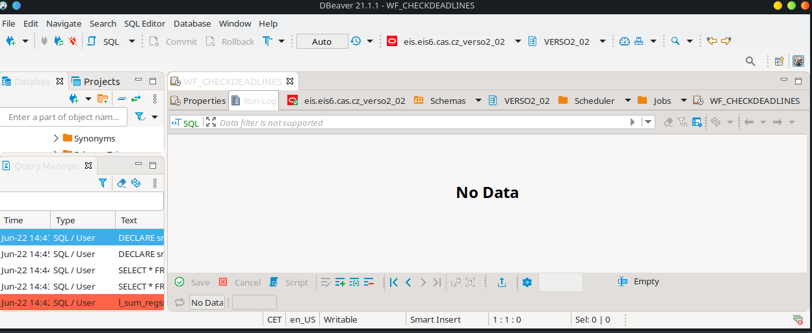Select the Run Log tab

[x=254, y=101]
